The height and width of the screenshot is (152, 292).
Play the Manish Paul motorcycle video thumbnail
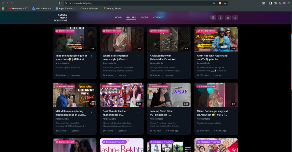pyautogui.click(x=169, y=39)
